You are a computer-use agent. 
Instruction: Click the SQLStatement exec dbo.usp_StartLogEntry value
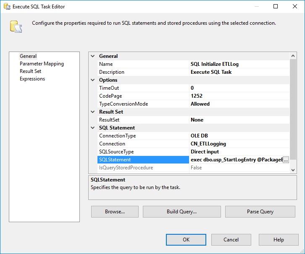(236, 160)
